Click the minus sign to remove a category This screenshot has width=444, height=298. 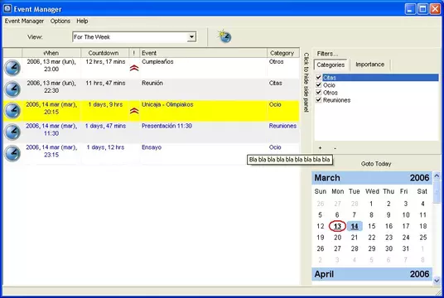(335, 148)
